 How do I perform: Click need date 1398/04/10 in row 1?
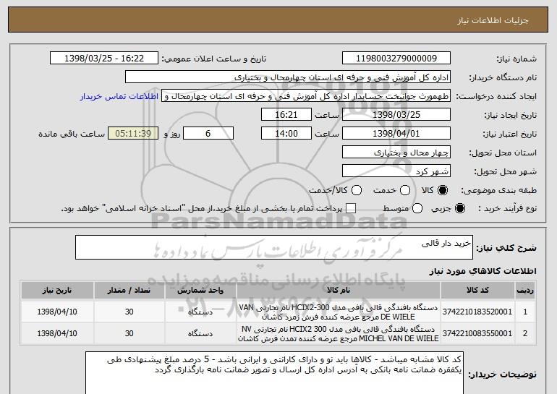pyautogui.click(x=57, y=312)
